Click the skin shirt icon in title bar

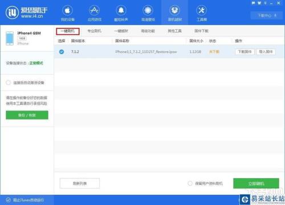coord(259,3)
